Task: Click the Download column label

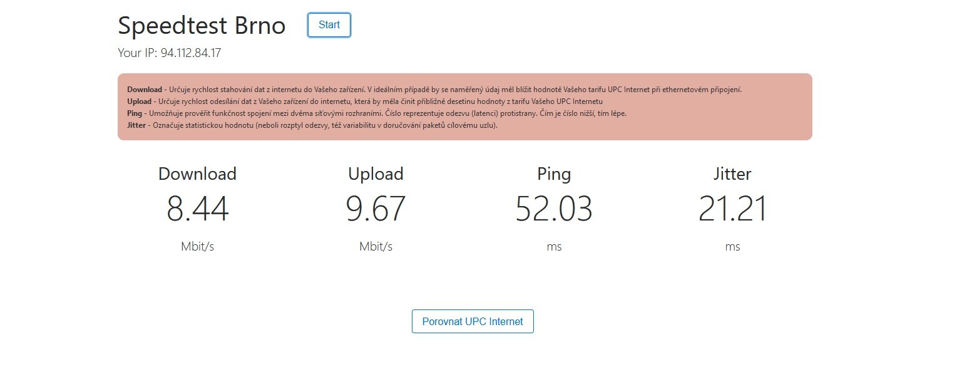Action: (x=197, y=174)
